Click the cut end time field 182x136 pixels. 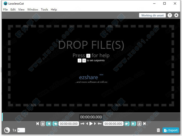pyautogui.click(x=113, y=124)
